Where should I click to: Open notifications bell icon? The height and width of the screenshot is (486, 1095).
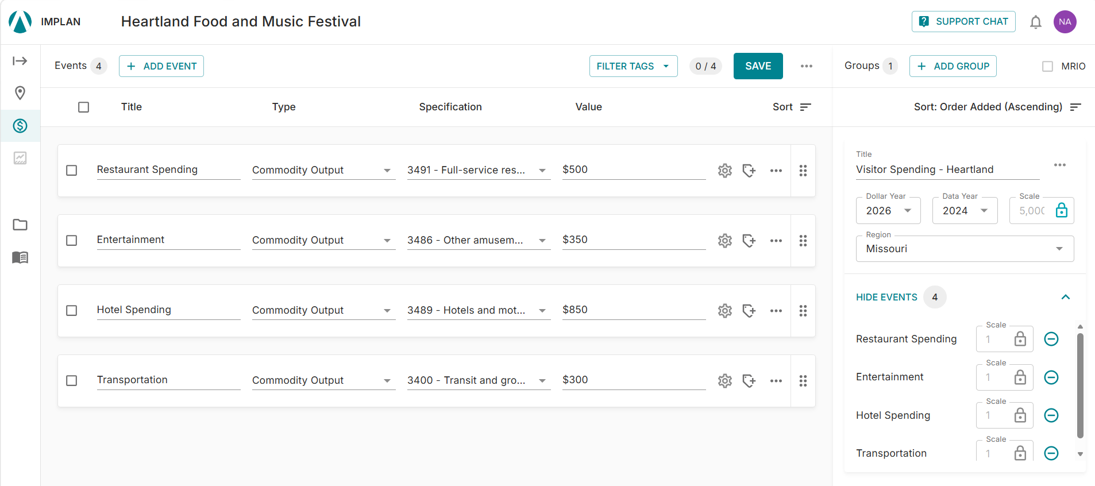[1036, 22]
